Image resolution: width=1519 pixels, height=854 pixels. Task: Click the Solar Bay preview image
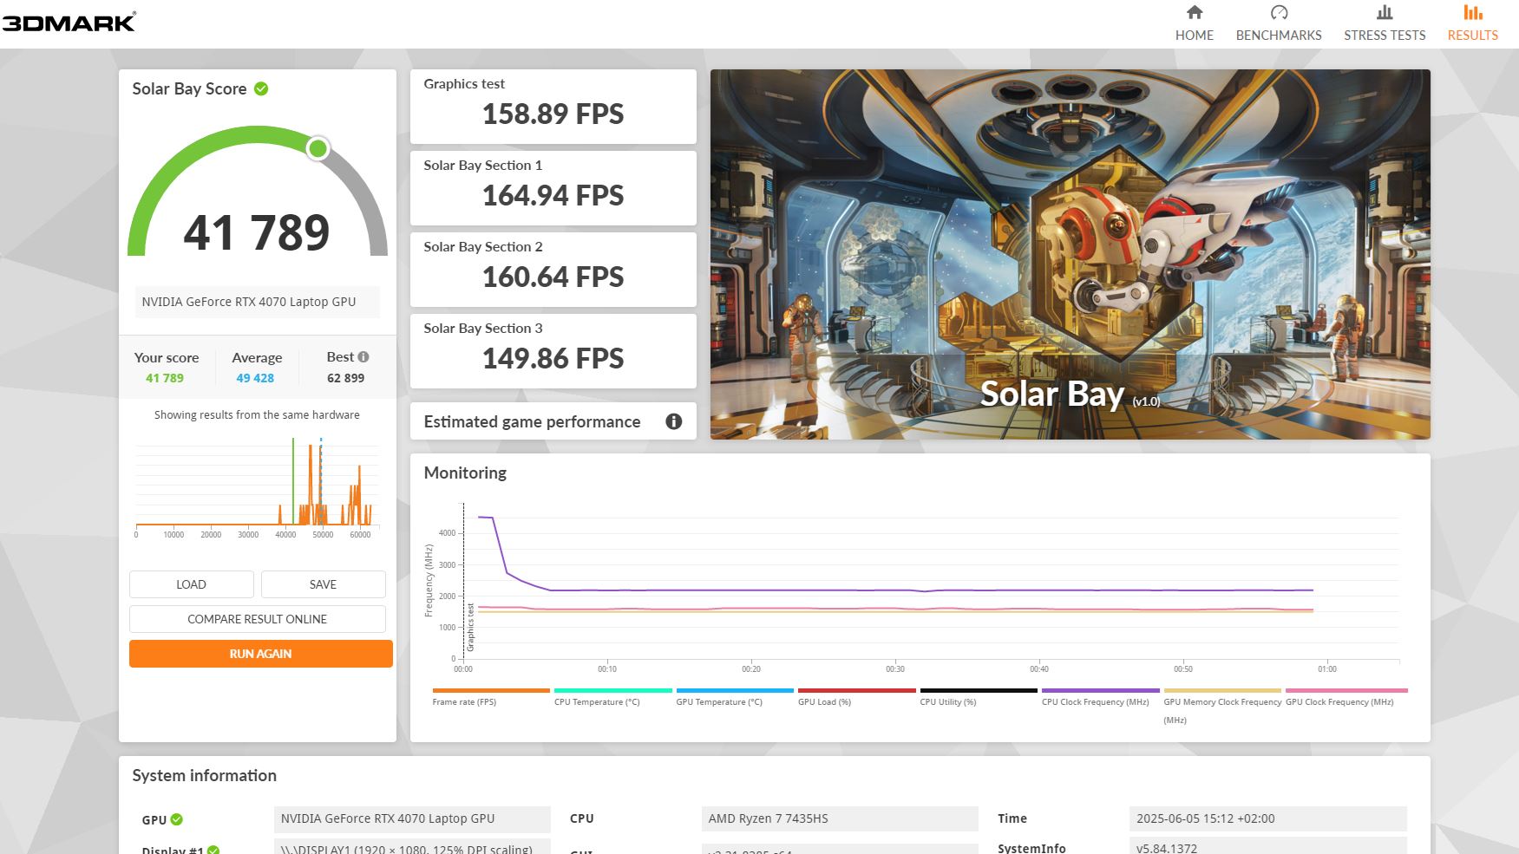point(1070,254)
